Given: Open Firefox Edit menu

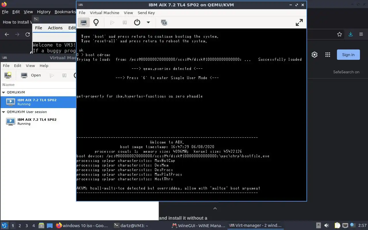Looking at the screenshot, I should click(16, 12).
